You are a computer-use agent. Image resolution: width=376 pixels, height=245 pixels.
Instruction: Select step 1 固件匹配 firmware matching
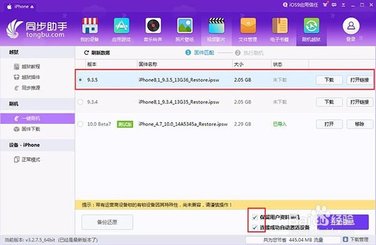pos(200,53)
